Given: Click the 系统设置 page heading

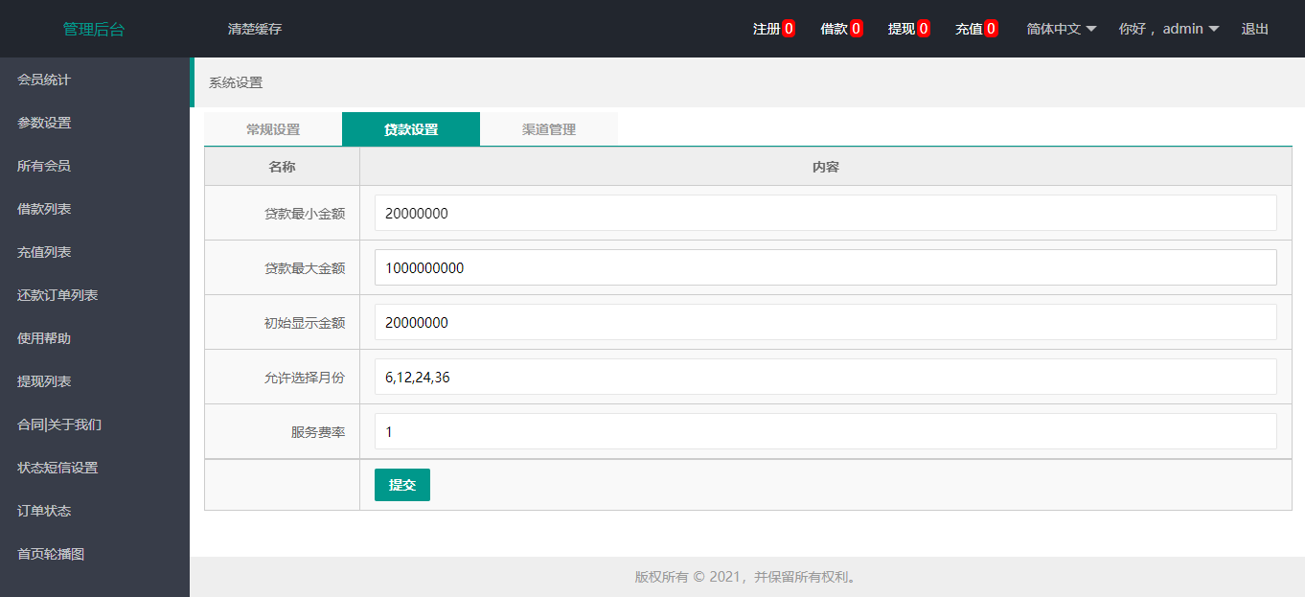Looking at the screenshot, I should [236, 82].
